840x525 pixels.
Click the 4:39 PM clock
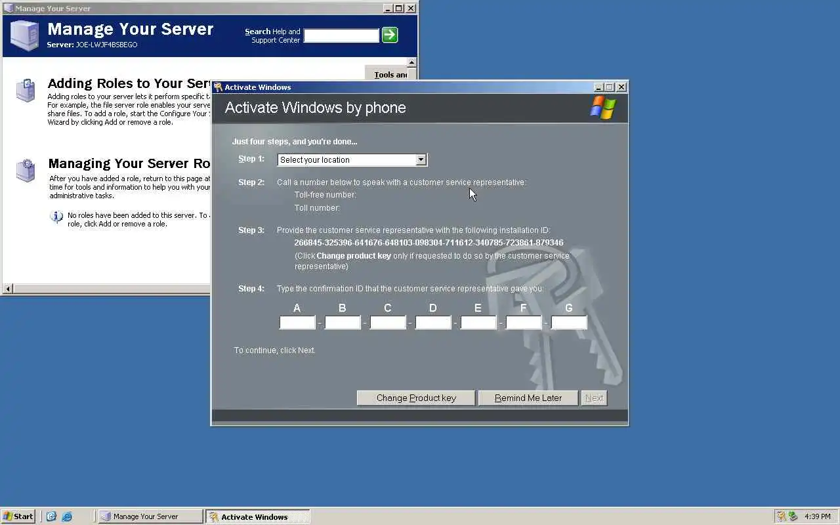[x=817, y=516]
